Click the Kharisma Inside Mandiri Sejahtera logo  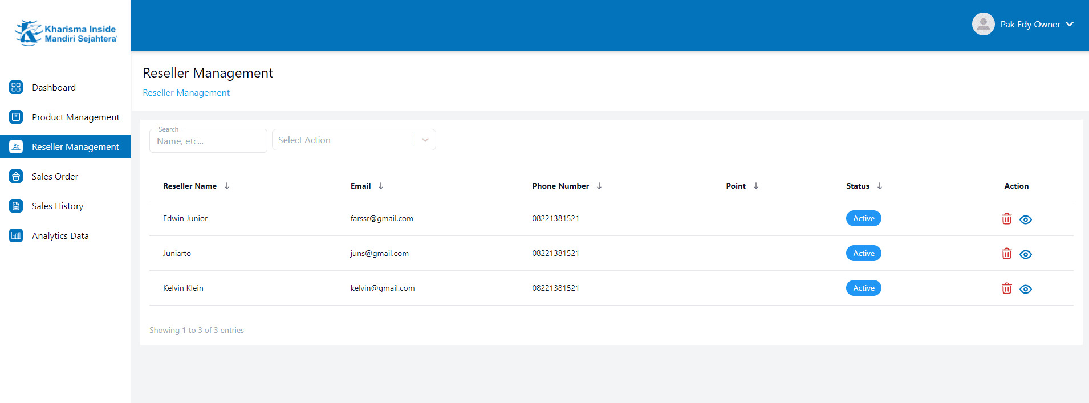coord(66,33)
